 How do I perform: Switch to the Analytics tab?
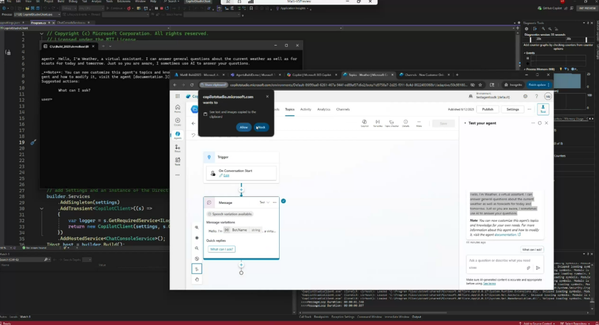(323, 110)
